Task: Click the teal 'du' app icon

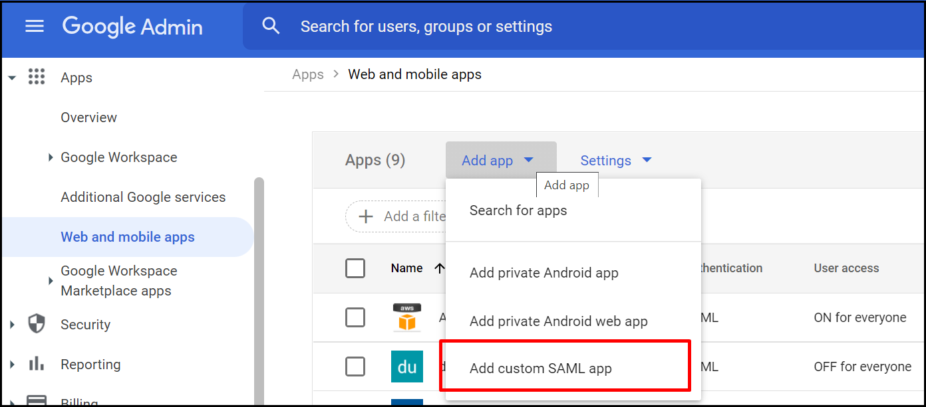Action: (x=406, y=366)
